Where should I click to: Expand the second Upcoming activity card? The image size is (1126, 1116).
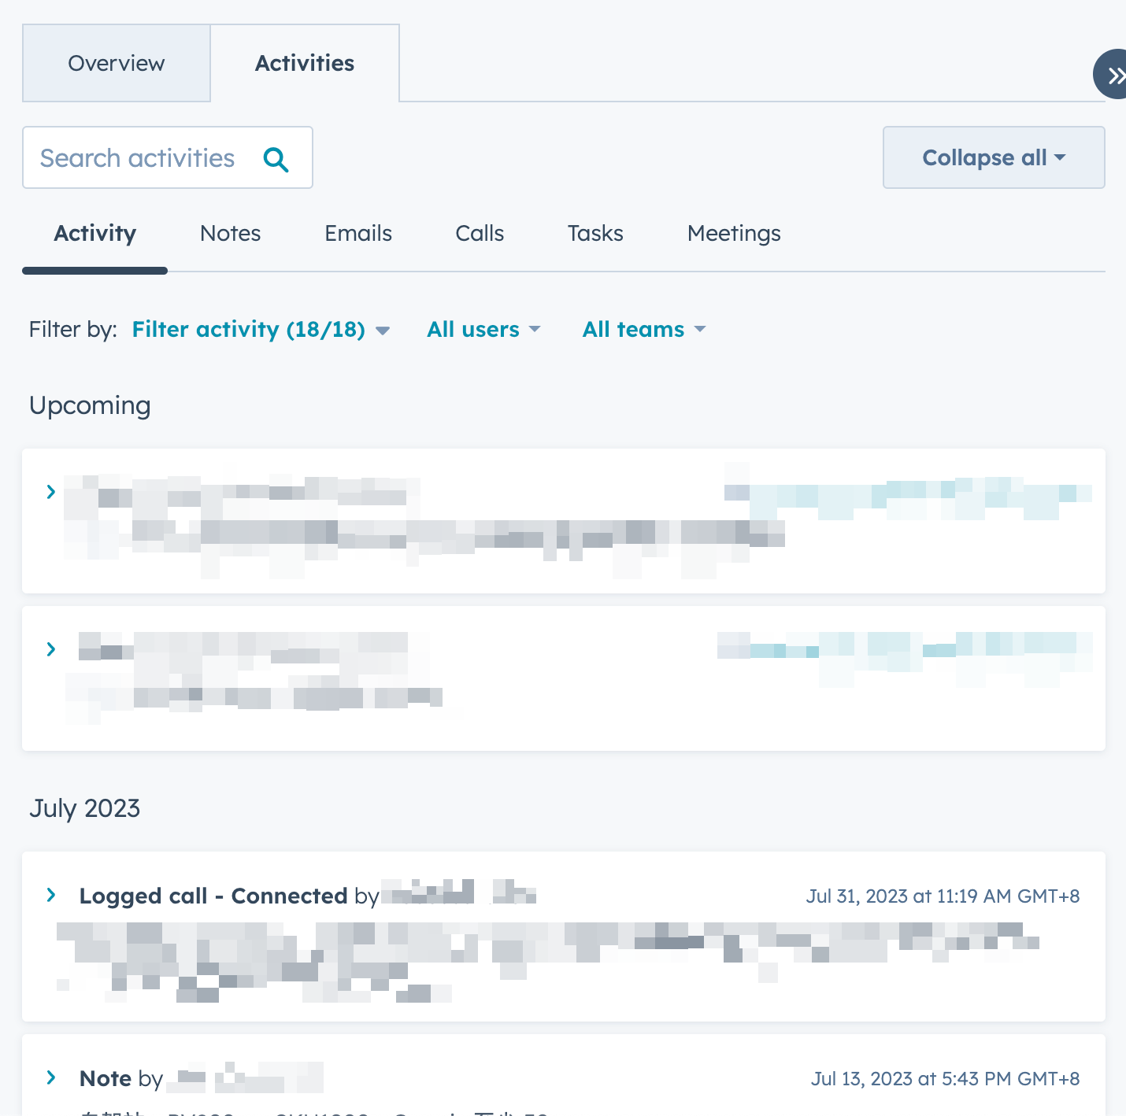pos(50,649)
